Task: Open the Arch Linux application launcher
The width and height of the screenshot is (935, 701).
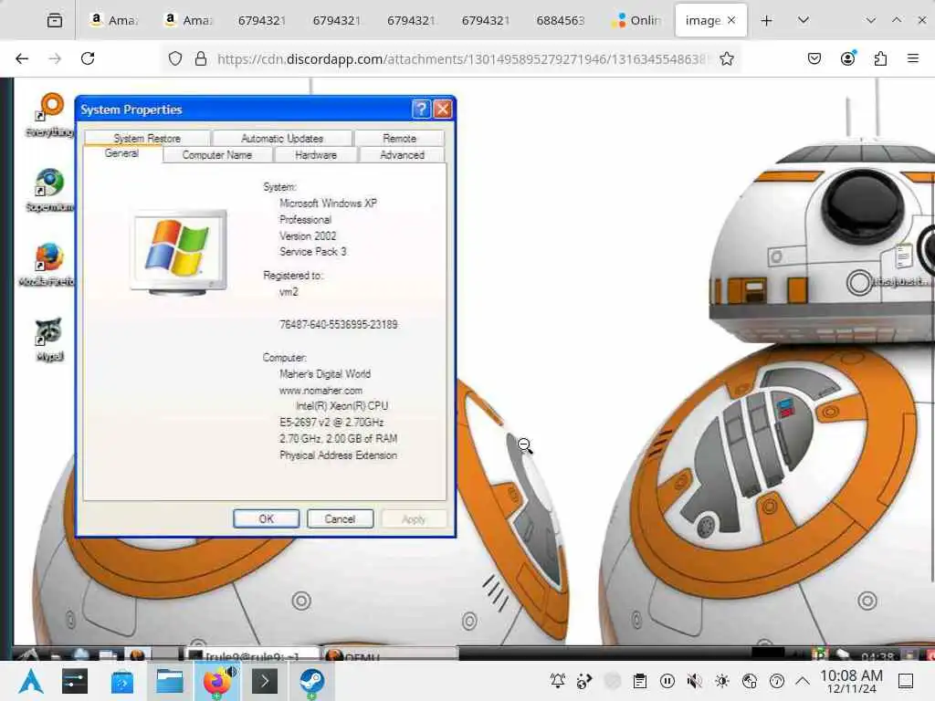Action: (30, 681)
